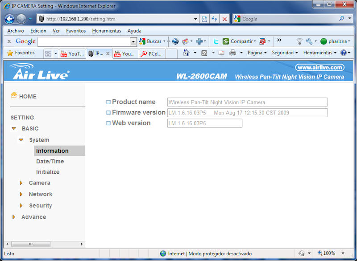The image size is (357, 261).
Task: Go to HOME in sidebar
Action: click(x=28, y=97)
